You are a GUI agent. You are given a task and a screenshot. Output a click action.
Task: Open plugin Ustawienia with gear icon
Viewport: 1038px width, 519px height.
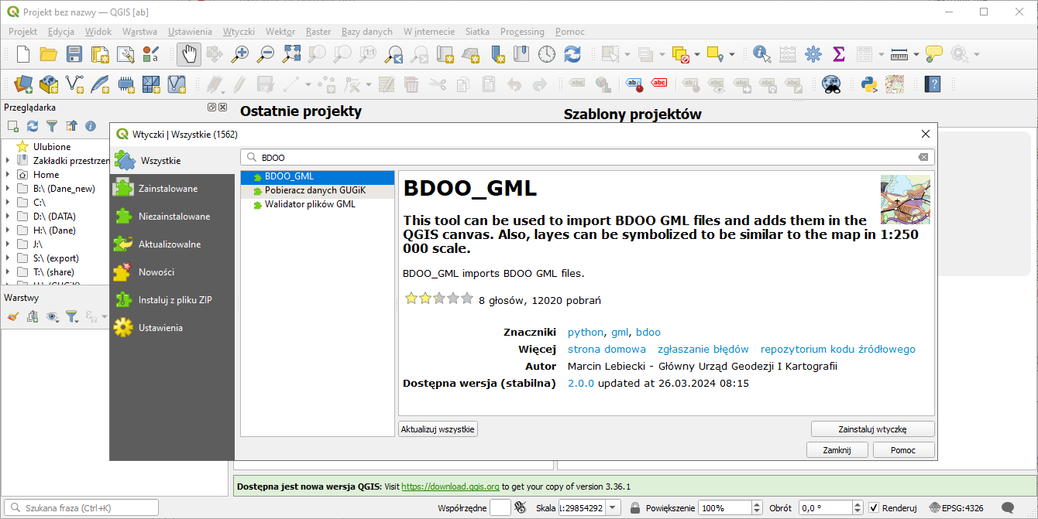[x=160, y=328]
